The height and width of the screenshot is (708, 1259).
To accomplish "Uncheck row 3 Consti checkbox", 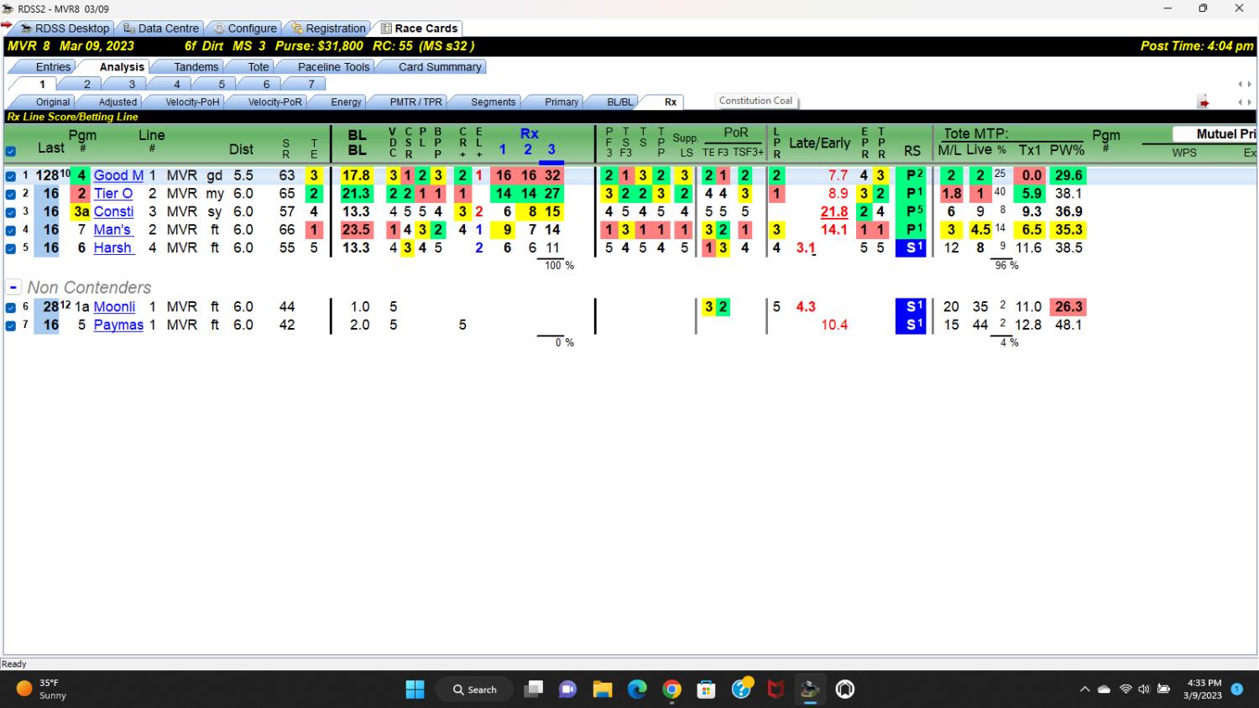I will [x=11, y=212].
